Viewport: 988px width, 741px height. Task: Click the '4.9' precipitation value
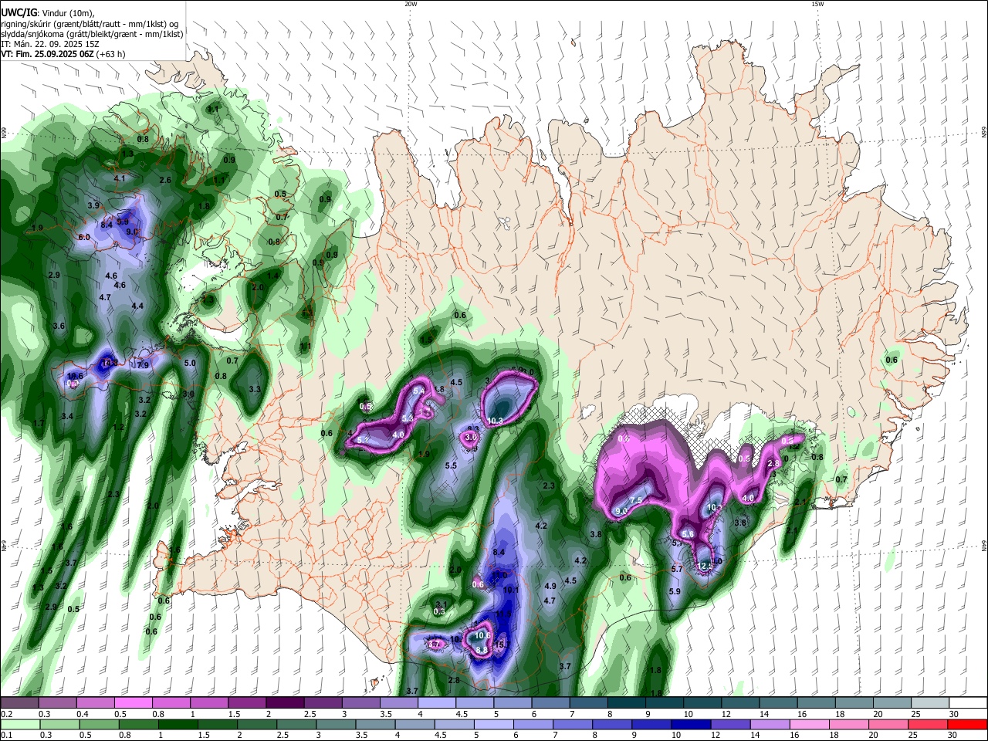550,587
